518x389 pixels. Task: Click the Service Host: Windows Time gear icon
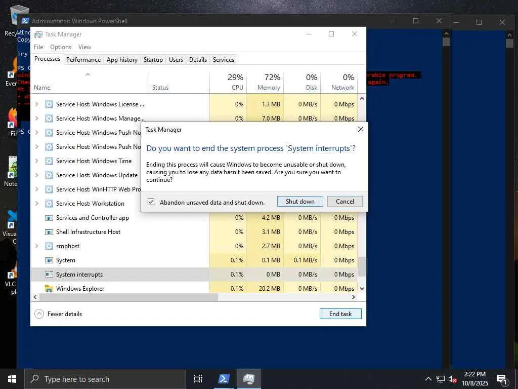(x=49, y=161)
